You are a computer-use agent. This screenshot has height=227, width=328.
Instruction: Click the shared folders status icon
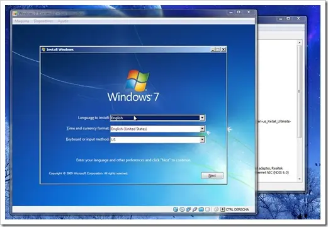click(201, 209)
